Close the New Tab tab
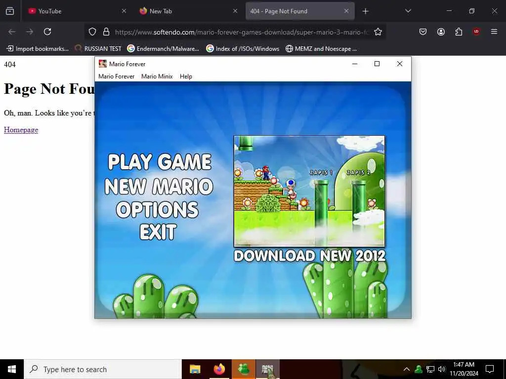This screenshot has width=506, height=379. [x=235, y=11]
